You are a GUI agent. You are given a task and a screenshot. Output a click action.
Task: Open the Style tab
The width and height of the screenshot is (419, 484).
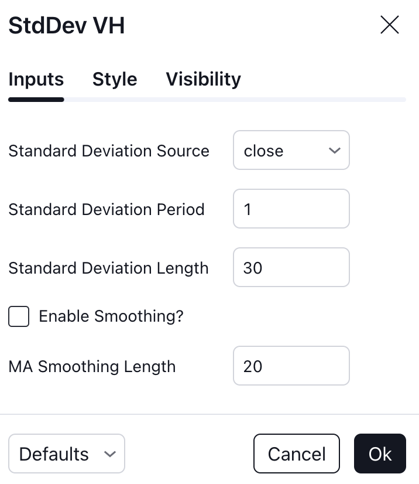(x=115, y=79)
